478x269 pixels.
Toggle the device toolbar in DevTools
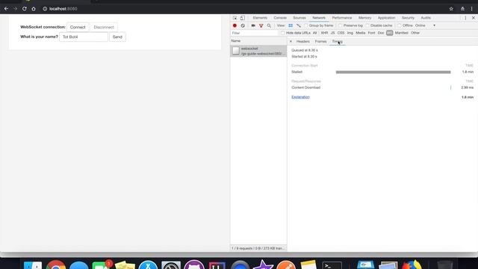coord(242,18)
